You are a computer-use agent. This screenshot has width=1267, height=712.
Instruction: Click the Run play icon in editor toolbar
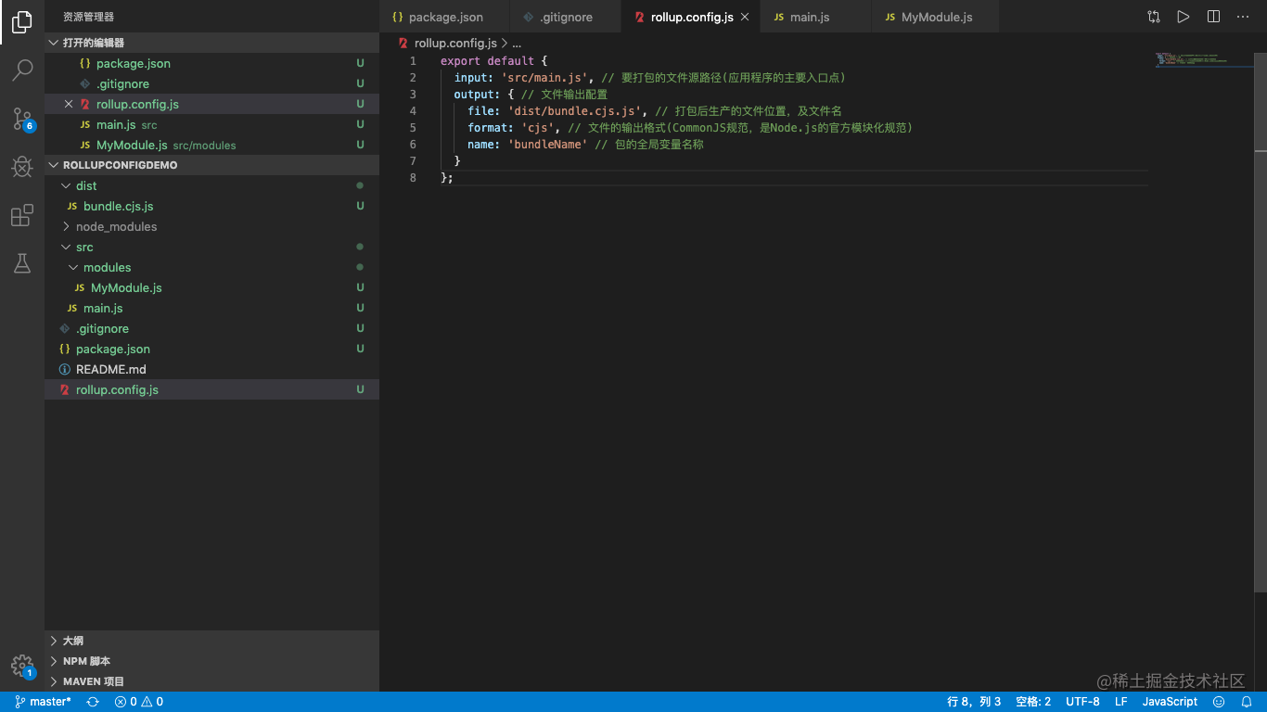[1183, 17]
